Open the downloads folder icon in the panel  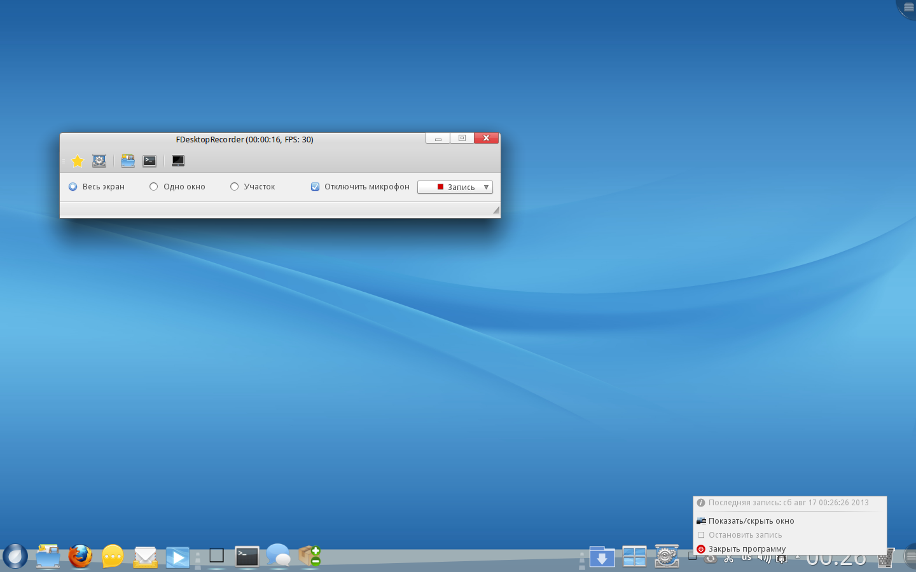tap(602, 557)
